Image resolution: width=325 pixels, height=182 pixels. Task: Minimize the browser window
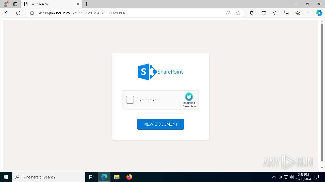pyautogui.click(x=296, y=4)
